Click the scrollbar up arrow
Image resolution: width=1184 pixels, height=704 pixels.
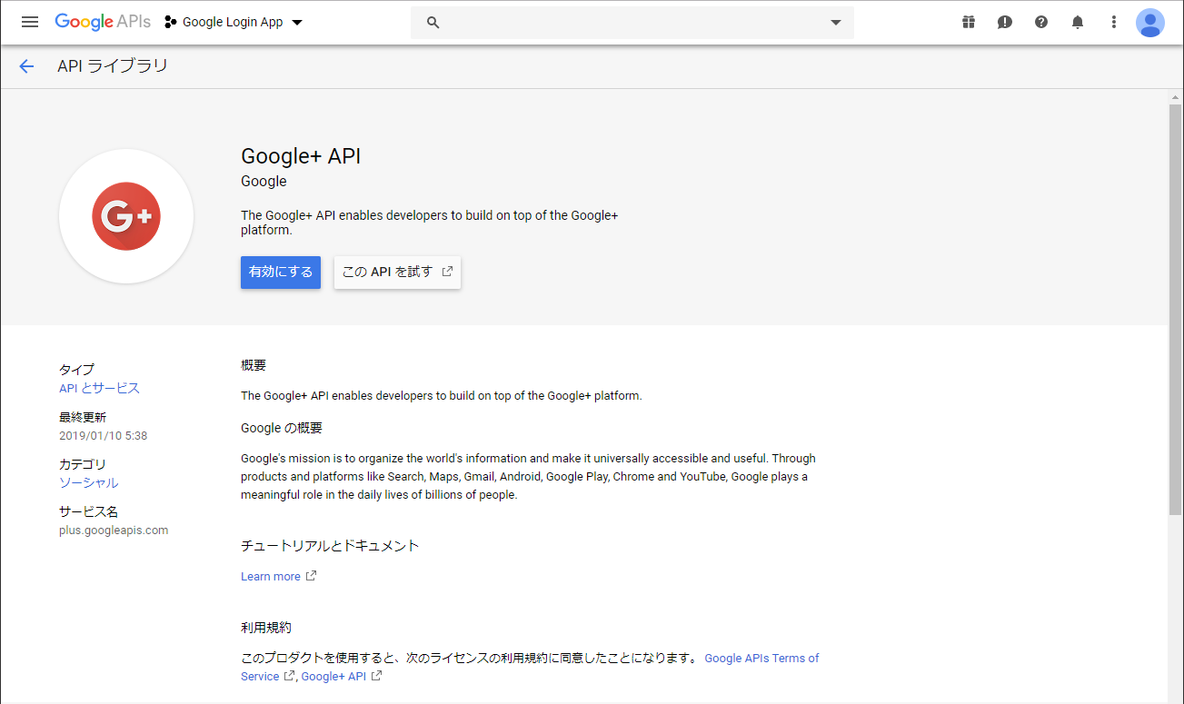click(1175, 96)
